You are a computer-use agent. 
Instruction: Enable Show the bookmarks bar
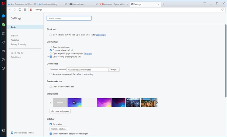51,87
